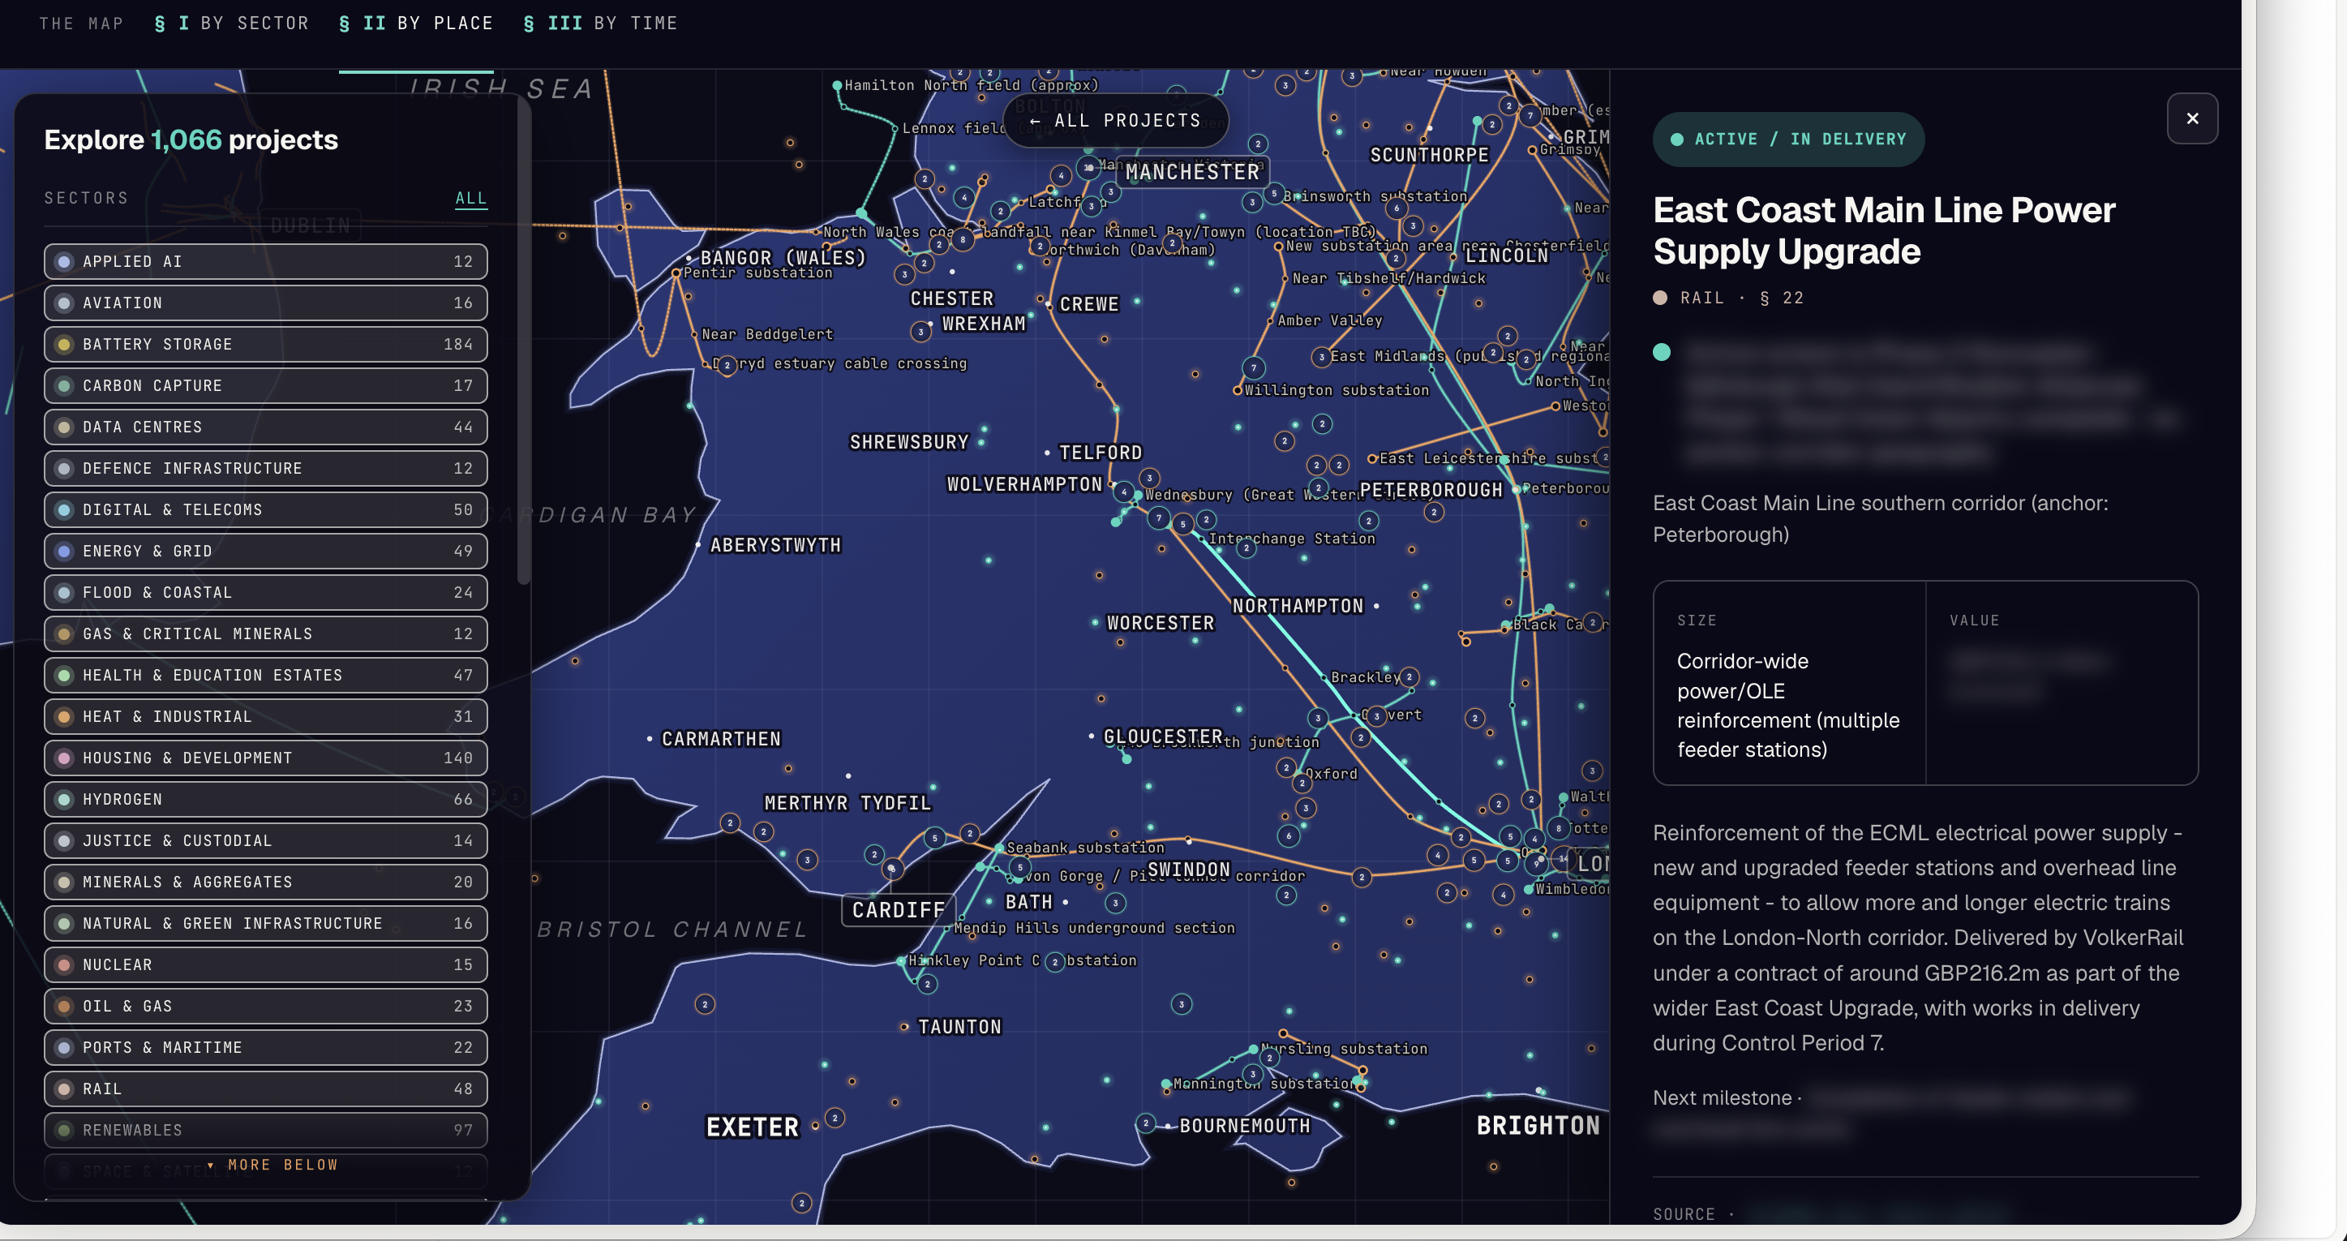The width and height of the screenshot is (2347, 1241).
Task: Switch to § I By Sector tab
Action: [x=231, y=23]
